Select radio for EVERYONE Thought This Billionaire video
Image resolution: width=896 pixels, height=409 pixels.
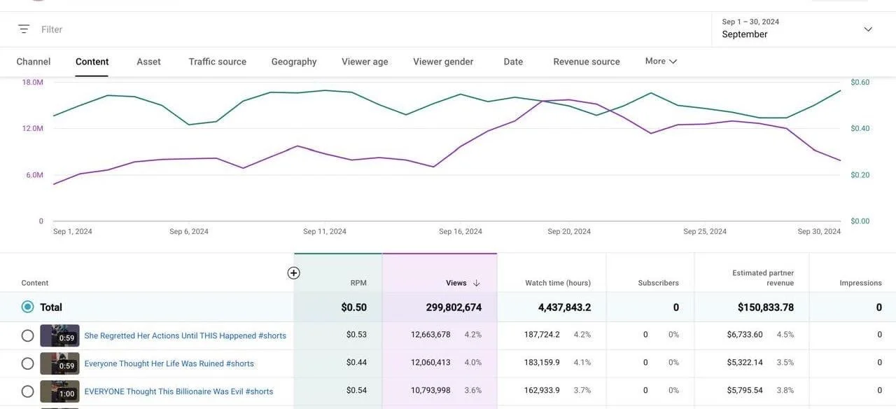point(27,391)
